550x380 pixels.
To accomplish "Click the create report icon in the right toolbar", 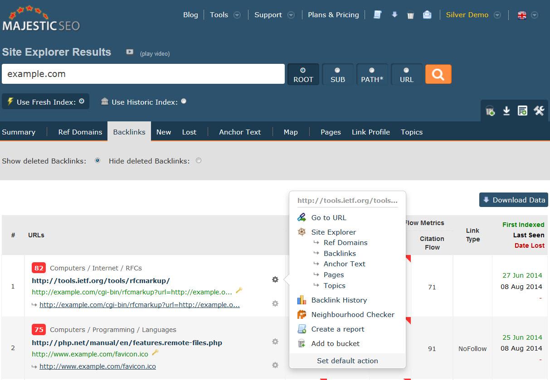I will pos(522,111).
